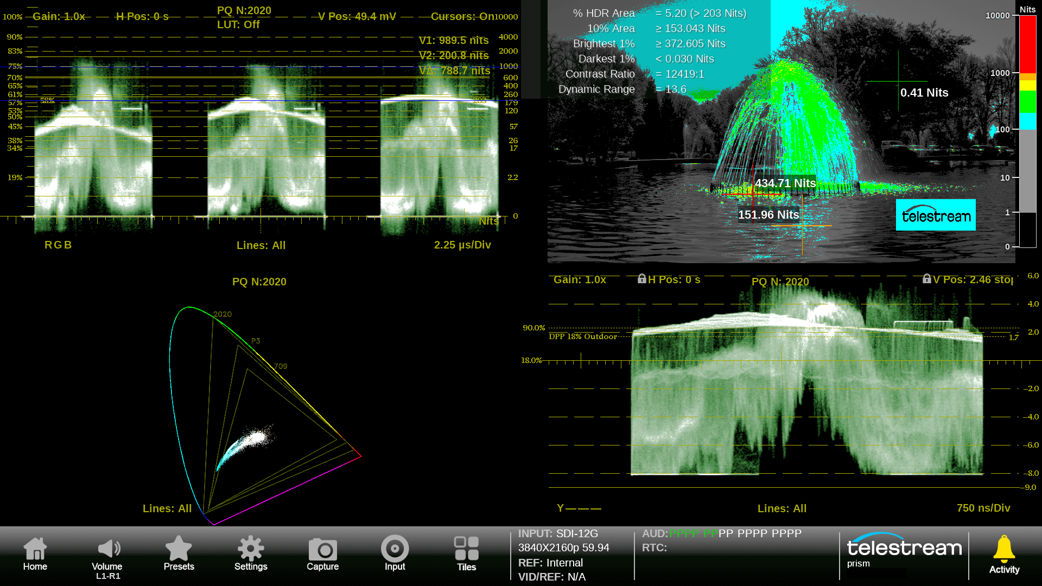
Task: Click the RGB waveform mode label
Action: 58,245
